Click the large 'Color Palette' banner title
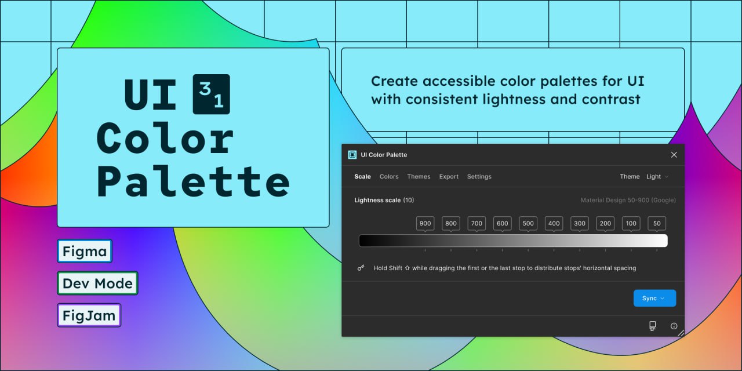Image resolution: width=742 pixels, height=371 pixels. pos(193,160)
